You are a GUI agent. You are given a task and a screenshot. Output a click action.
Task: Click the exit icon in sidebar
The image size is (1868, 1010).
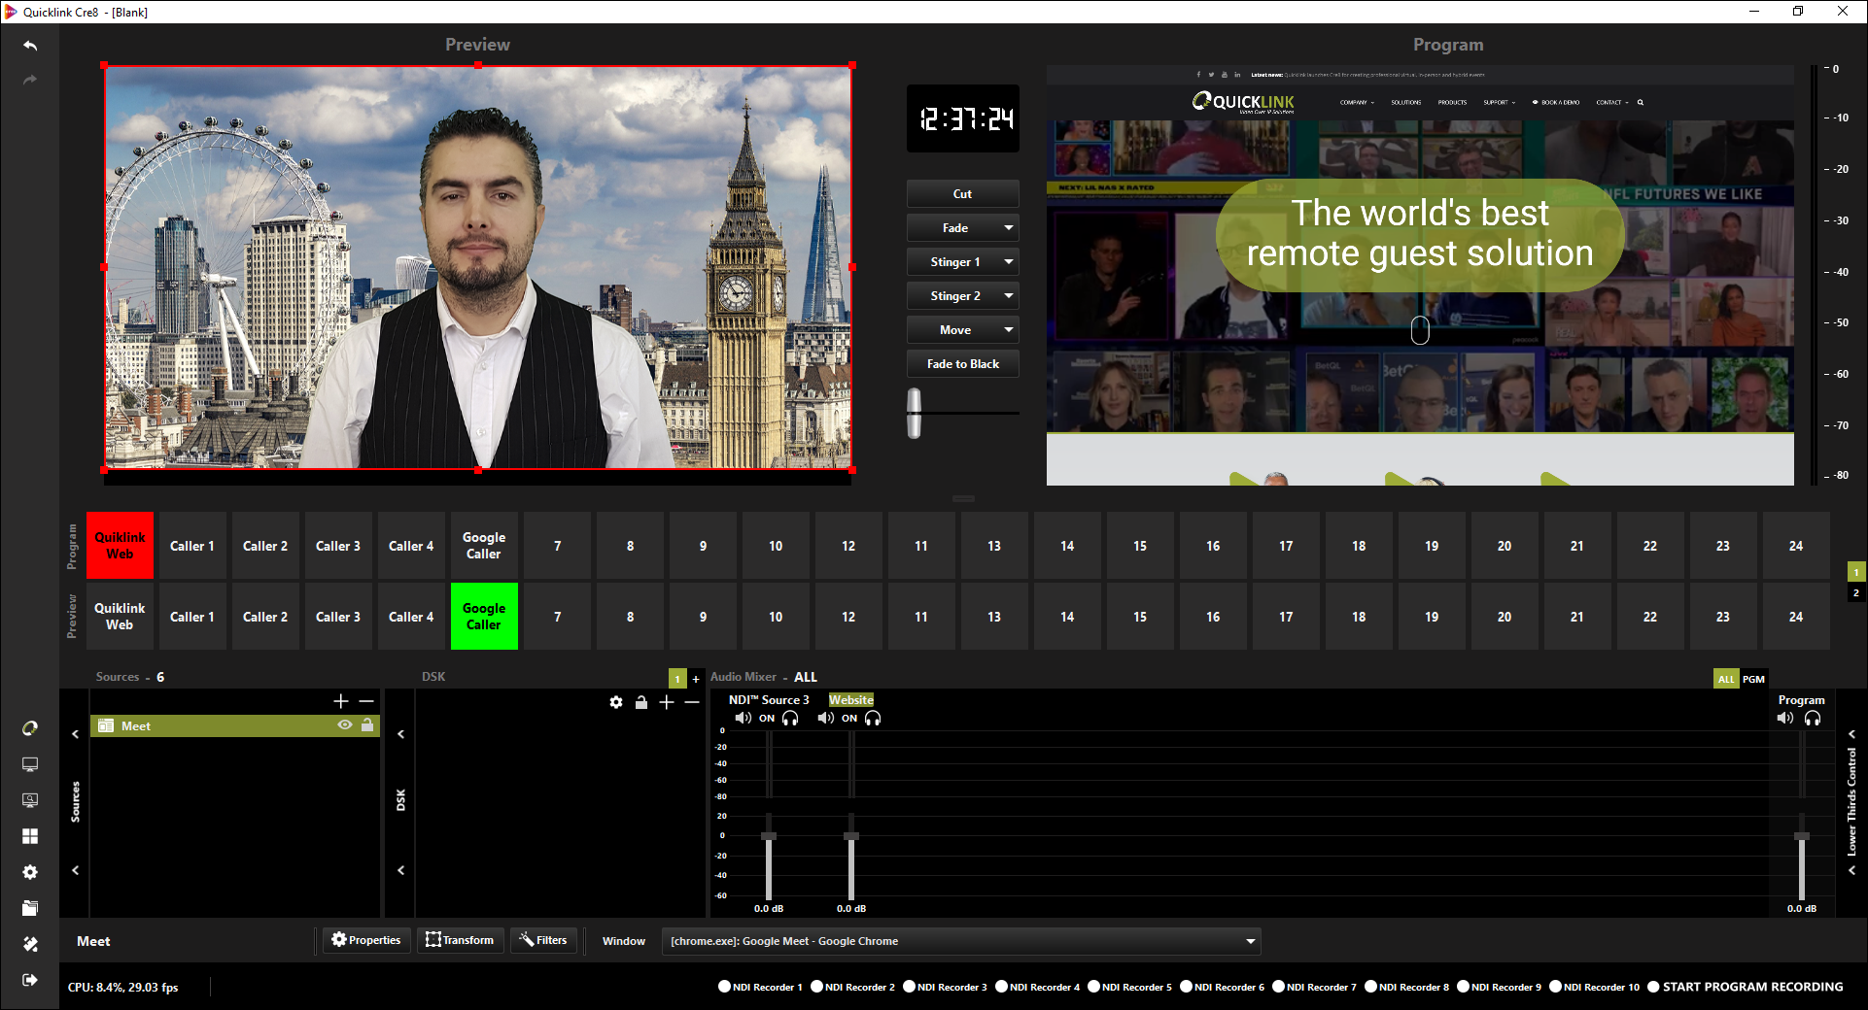(30, 980)
